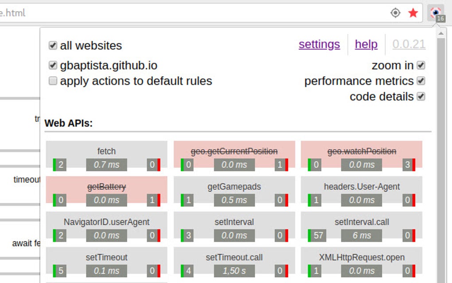The height and width of the screenshot is (283, 452).
Task: Click the version 0.0.21 link
Action: click(x=409, y=44)
